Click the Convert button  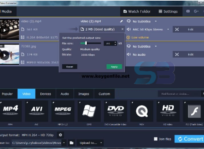[x=189, y=139]
